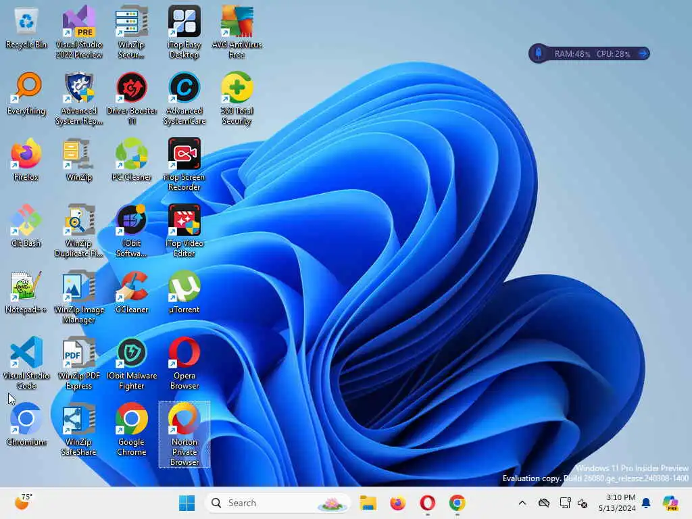The width and height of the screenshot is (692, 519).
Task: Select the Git Bash desktop icon
Action: point(26,226)
